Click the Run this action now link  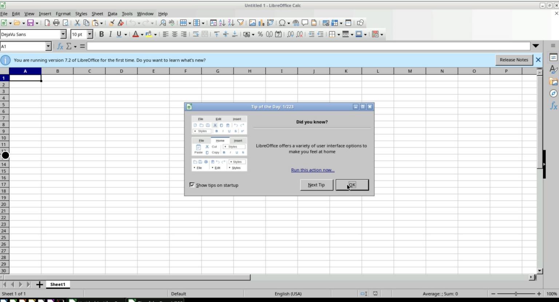[313, 170]
